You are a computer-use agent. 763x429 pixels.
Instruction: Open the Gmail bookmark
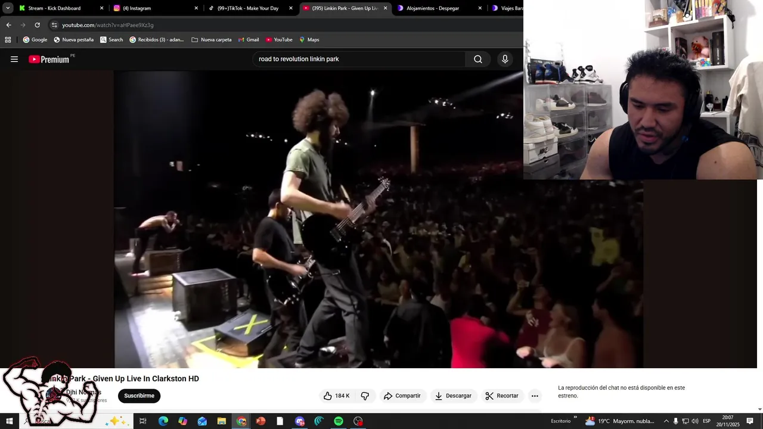pos(248,40)
